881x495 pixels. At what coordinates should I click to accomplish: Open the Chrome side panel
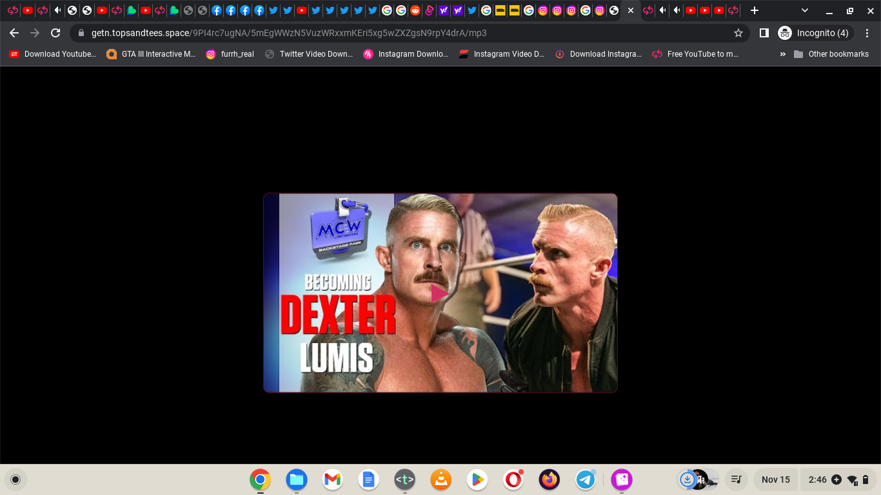(x=764, y=33)
